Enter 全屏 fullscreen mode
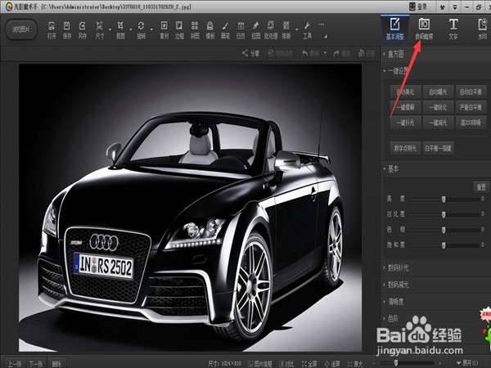Screen dimensions: 491x368 click(x=309, y=364)
